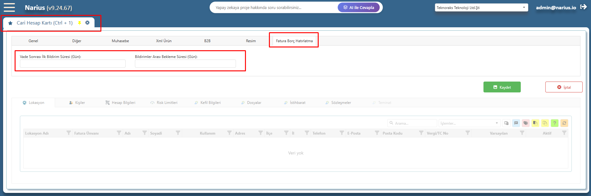Open the hamburger main menu

[x=9, y=7]
